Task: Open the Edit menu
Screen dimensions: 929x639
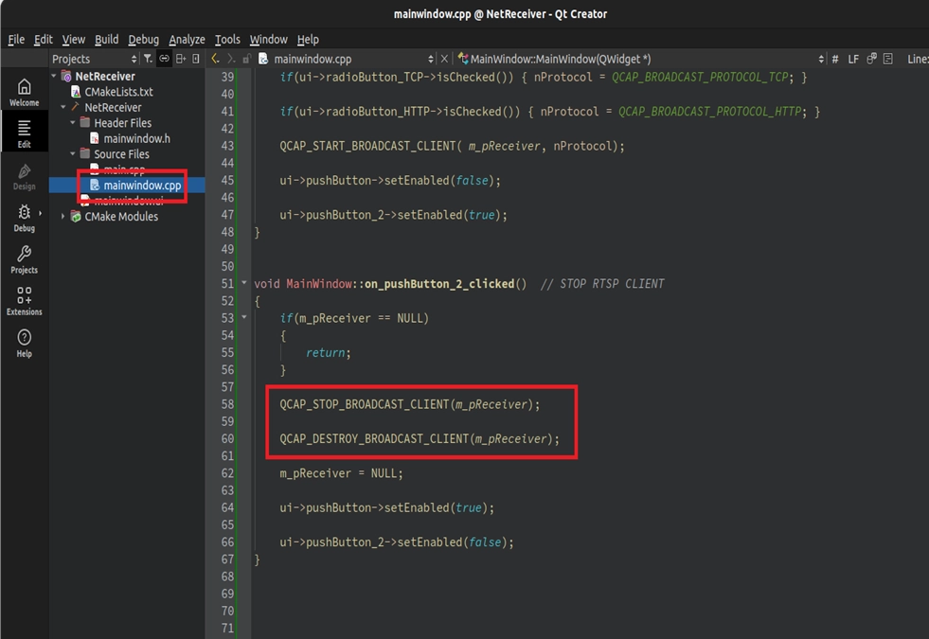Action: [x=44, y=39]
